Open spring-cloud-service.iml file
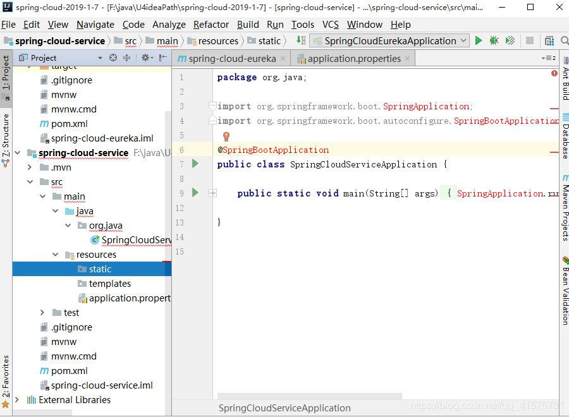The width and height of the screenshot is (569, 417). (97, 385)
